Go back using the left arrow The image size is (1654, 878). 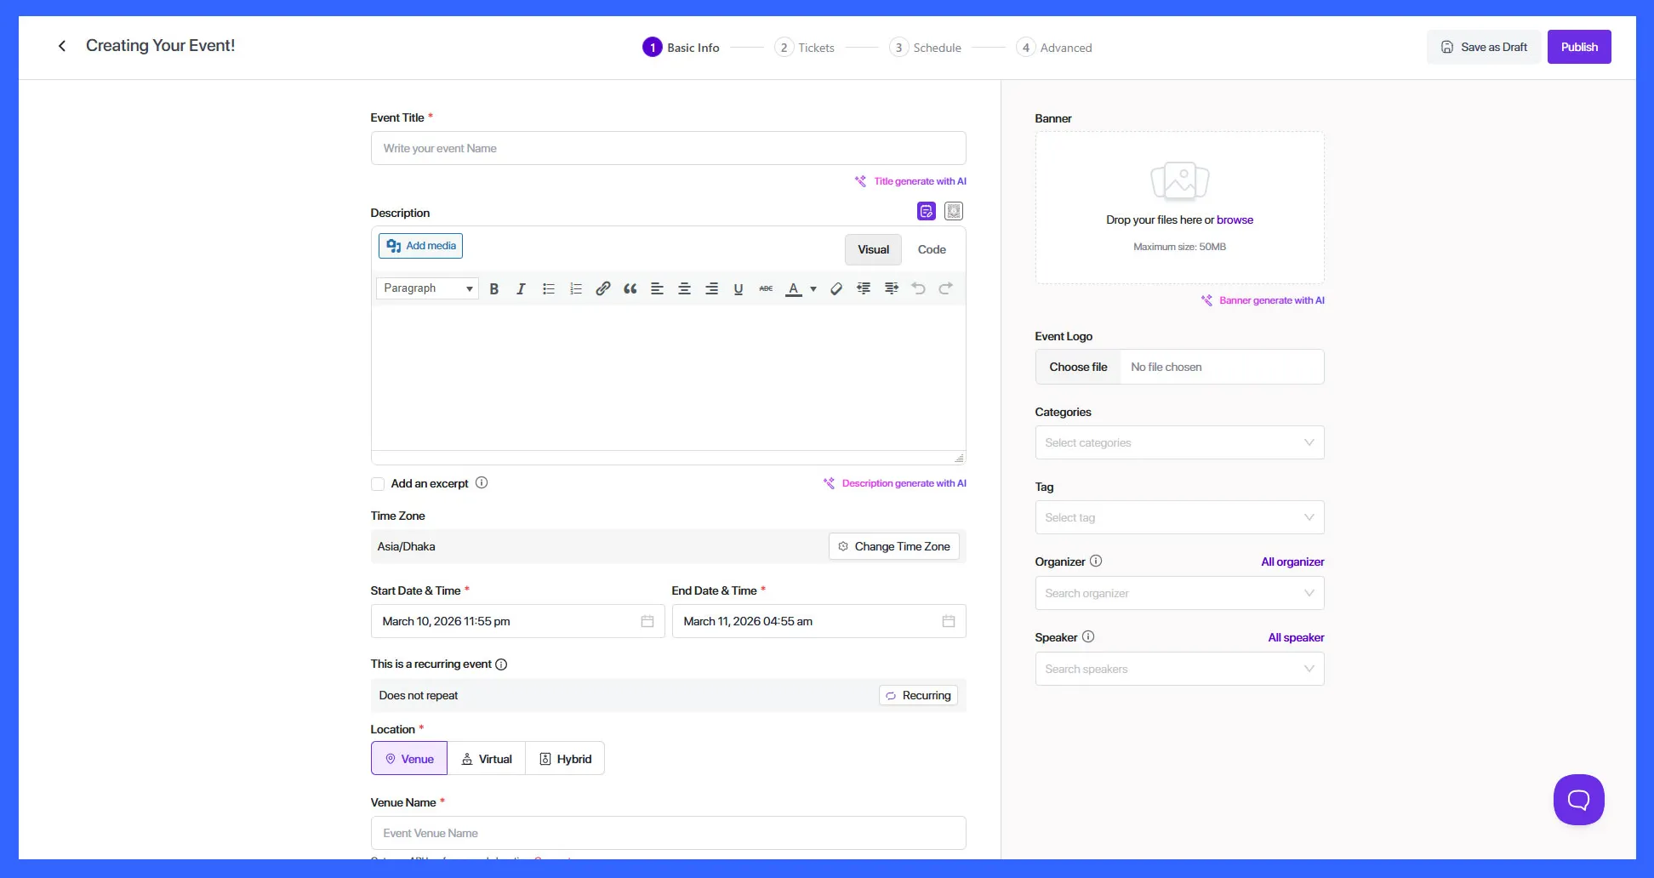[62, 46]
